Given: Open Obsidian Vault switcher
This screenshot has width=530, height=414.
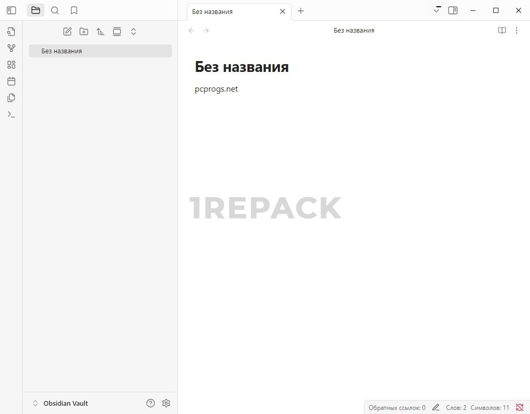Looking at the screenshot, I should point(60,403).
